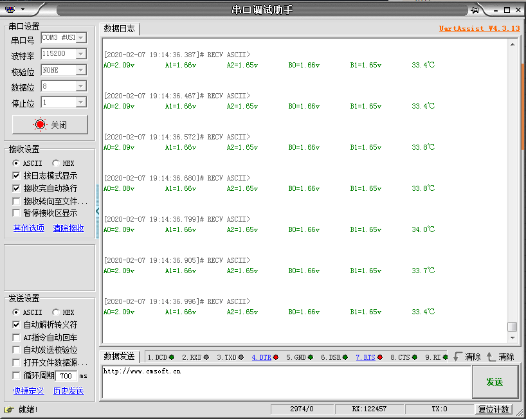The width and height of the screenshot is (526, 419).
Task: Click the 33.7℃ temperature reading
Action: pyautogui.click(x=423, y=271)
